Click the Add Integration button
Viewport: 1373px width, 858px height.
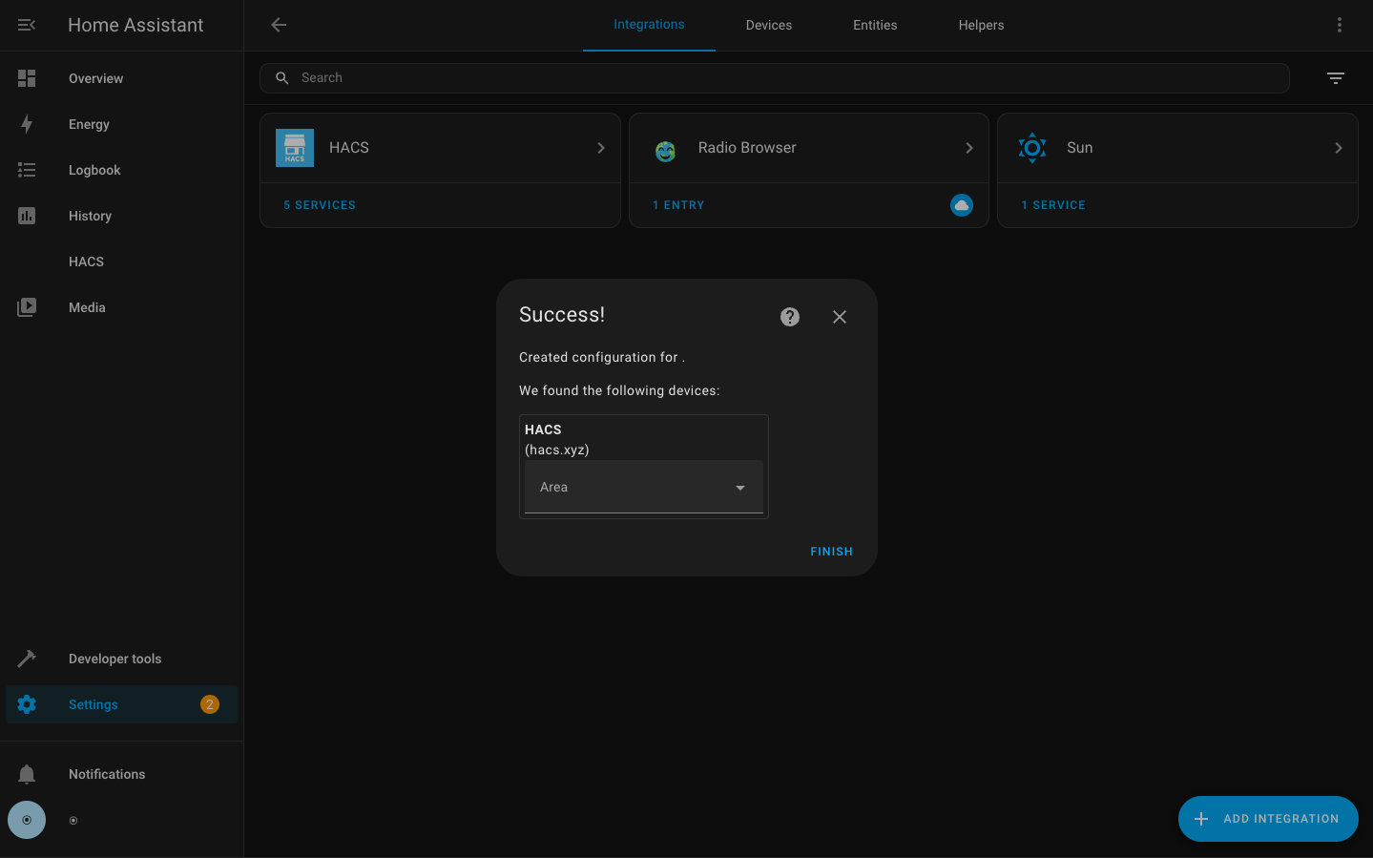coord(1267,819)
